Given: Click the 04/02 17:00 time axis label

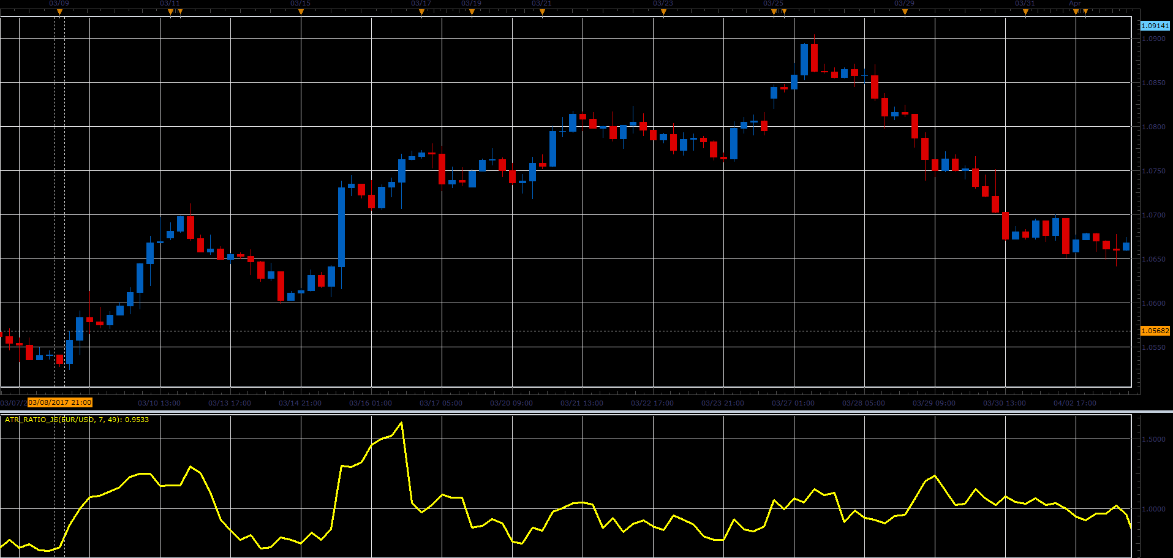Looking at the screenshot, I should [1075, 403].
